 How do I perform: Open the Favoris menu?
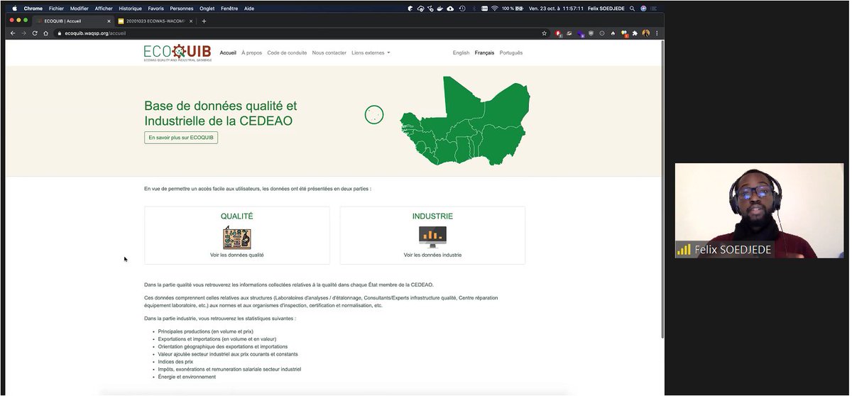(x=155, y=9)
